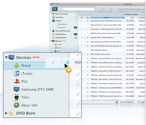The width and height of the screenshot is (146, 125).
Task: Close the Getting Started sidebar entry
Action: pyautogui.click(x=76, y=14)
